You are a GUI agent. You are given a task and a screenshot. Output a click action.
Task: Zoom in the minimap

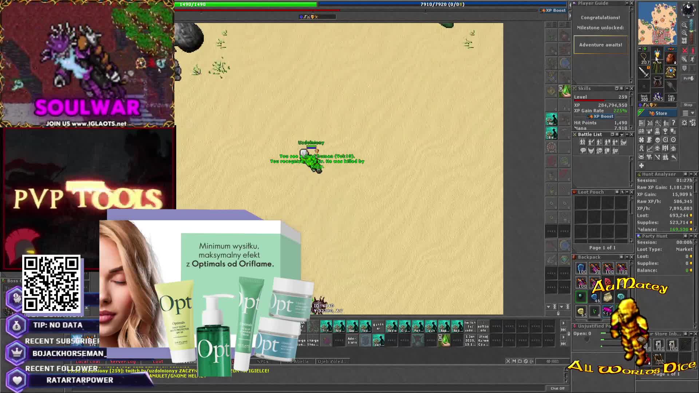click(684, 33)
